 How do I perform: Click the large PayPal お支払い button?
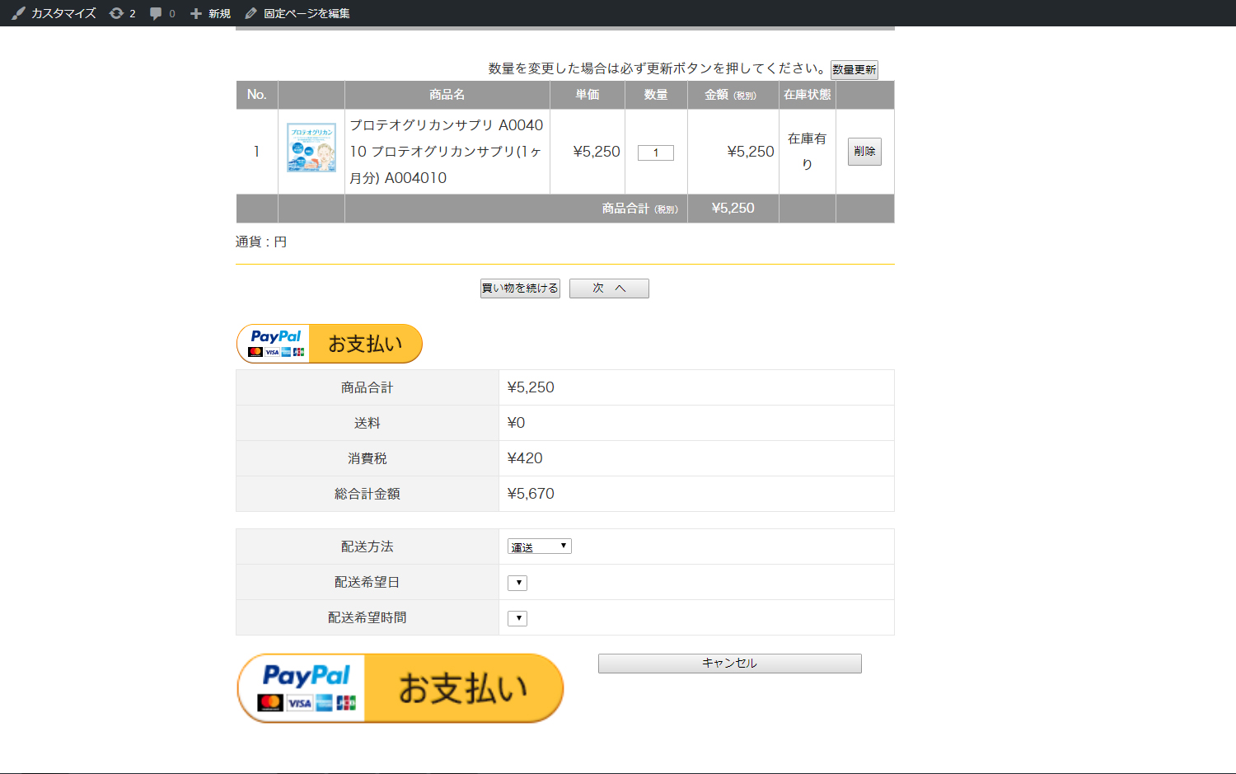400,688
